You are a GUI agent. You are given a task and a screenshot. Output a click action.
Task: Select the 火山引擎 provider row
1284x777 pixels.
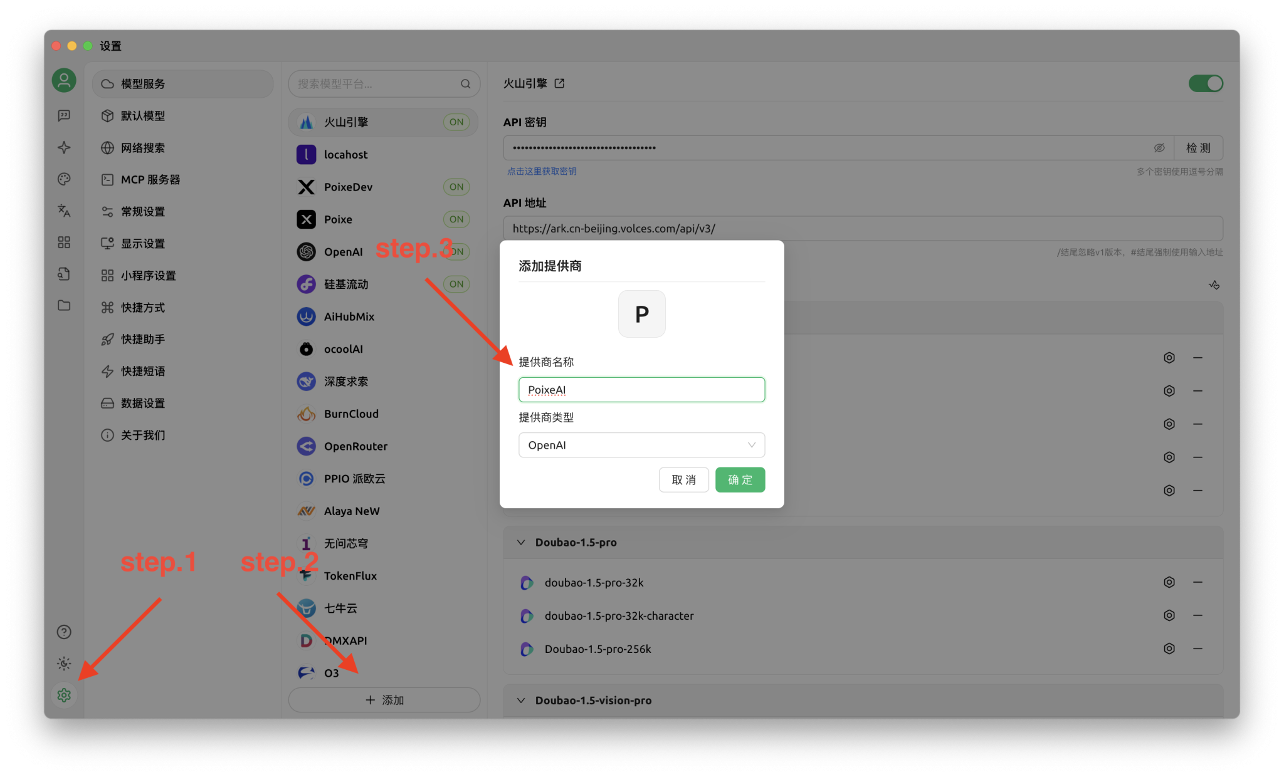click(x=384, y=122)
